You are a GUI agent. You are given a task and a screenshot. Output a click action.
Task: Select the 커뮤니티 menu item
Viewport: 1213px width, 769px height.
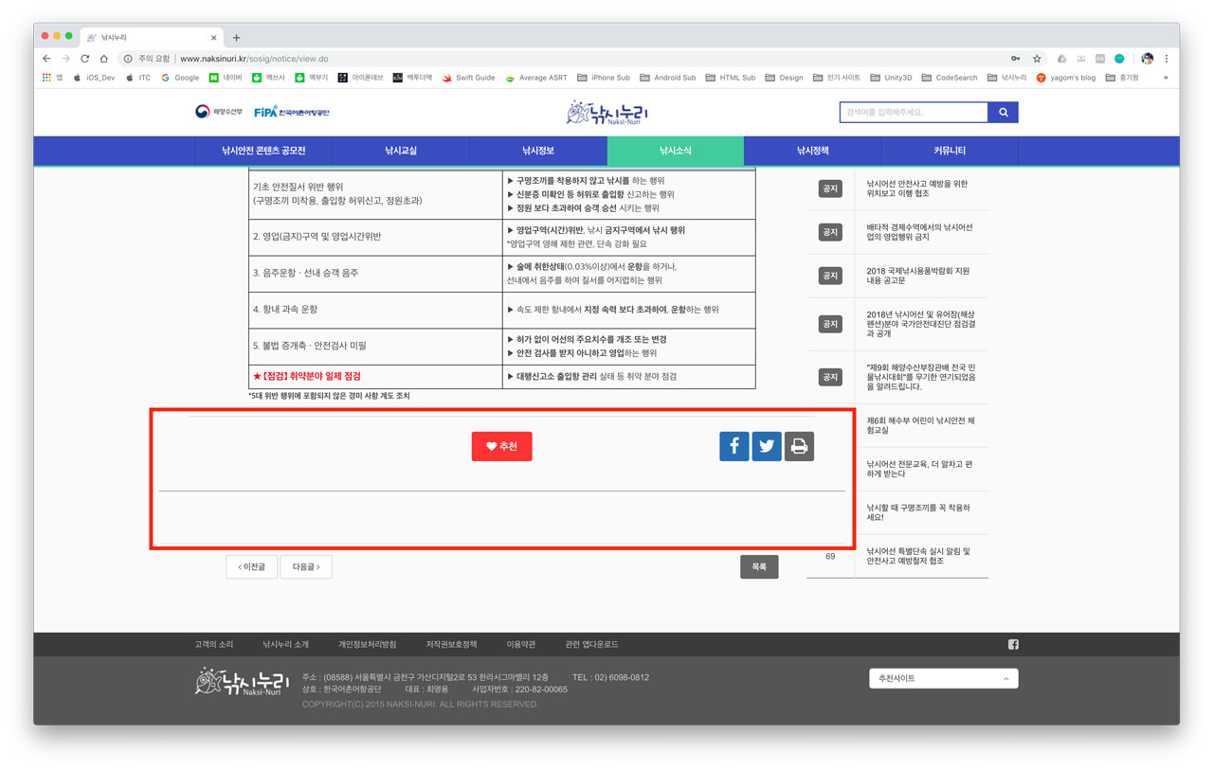pyautogui.click(x=949, y=151)
